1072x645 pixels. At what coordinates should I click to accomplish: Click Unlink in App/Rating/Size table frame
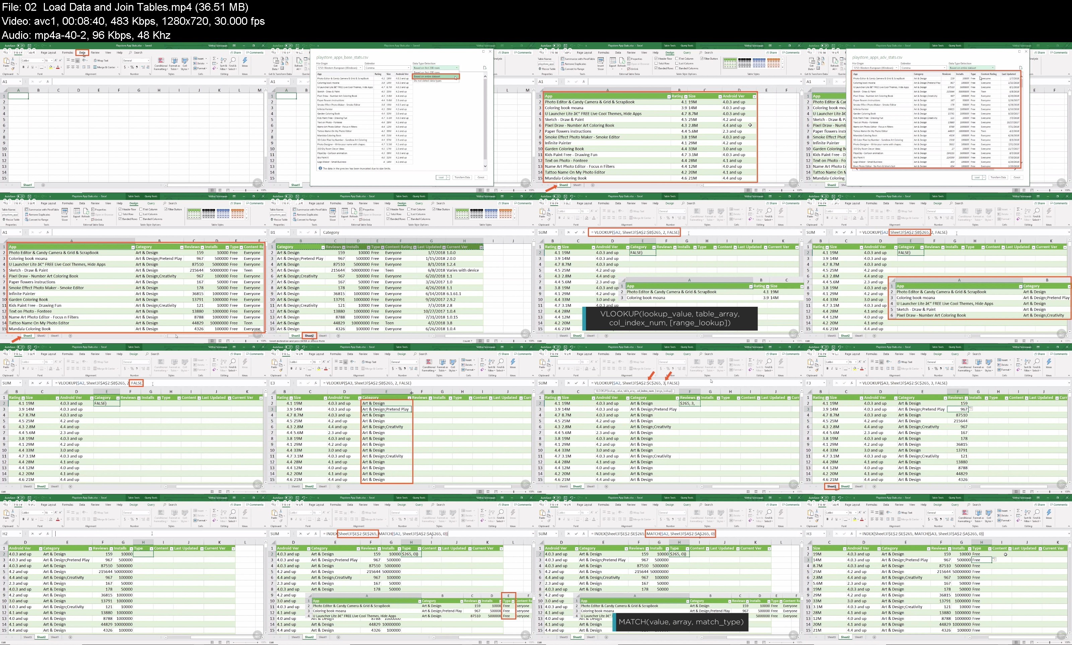tap(633, 69)
